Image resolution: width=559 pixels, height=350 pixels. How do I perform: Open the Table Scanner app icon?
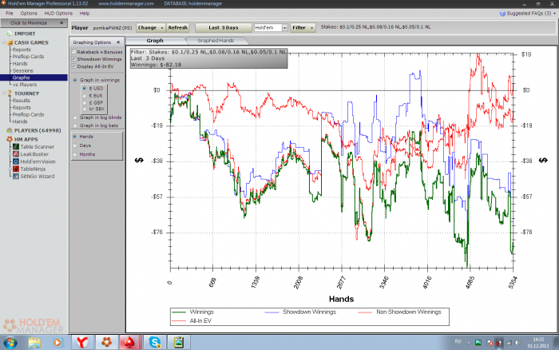(x=16, y=147)
